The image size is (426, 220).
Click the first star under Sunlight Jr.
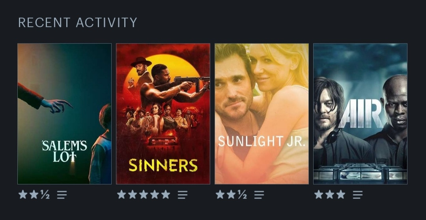click(x=220, y=194)
